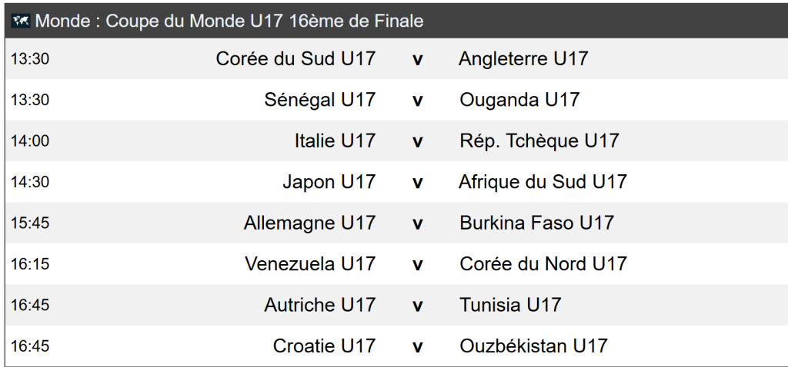Click Tunisia U17 team name
The width and height of the screenshot is (788, 367).
(x=510, y=305)
